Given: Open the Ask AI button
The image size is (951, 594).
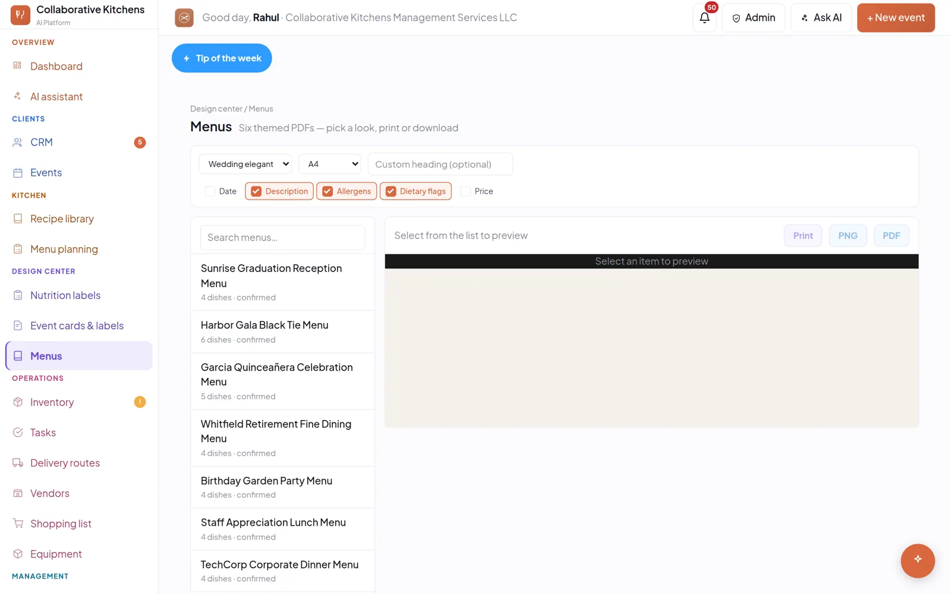Looking at the screenshot, I should coord(821,18).
